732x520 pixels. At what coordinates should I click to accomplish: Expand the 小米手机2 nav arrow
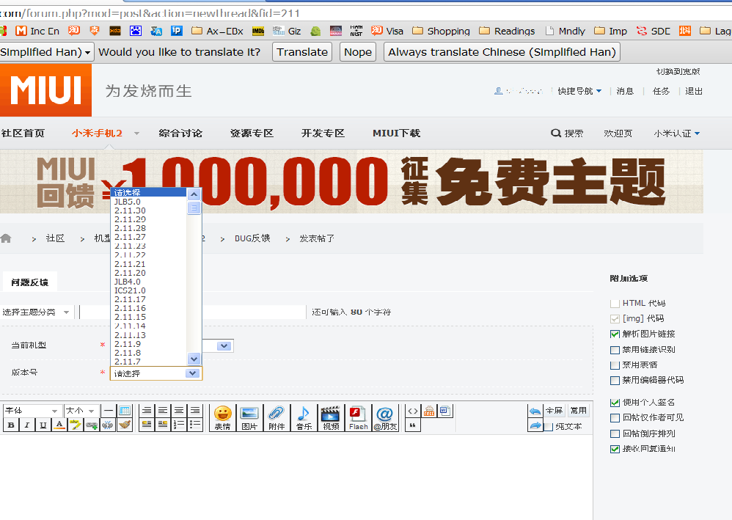click(136, 133)
